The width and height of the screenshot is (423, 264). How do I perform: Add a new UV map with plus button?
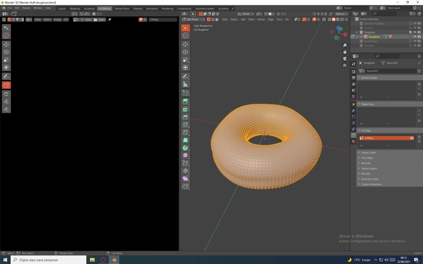pos(419,137)
